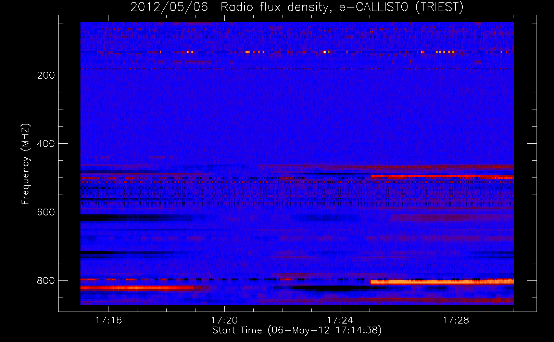Click the 17:28 time axis label
The width and height of the screenshot is (554, 342).
point(456,320)
